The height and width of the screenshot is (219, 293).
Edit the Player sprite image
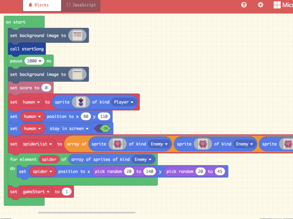[x=81, y=102]
